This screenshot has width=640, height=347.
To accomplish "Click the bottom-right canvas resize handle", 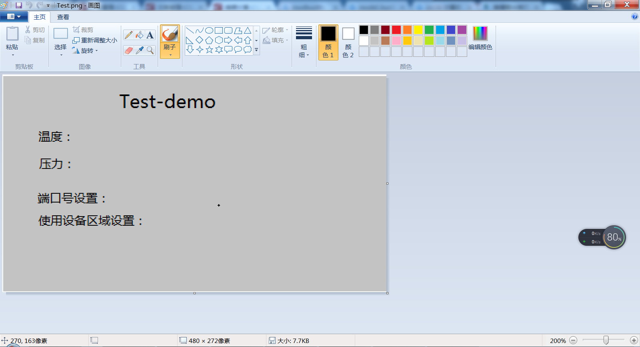I will click(387, 293).
